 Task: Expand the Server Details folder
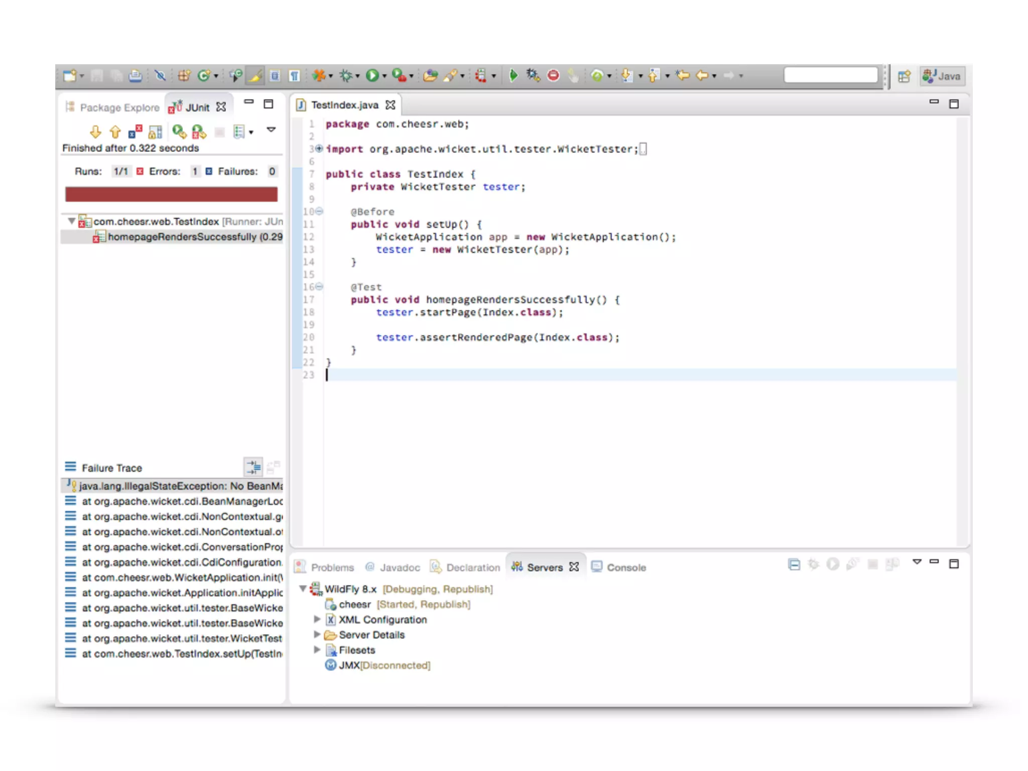coord(317,634)
